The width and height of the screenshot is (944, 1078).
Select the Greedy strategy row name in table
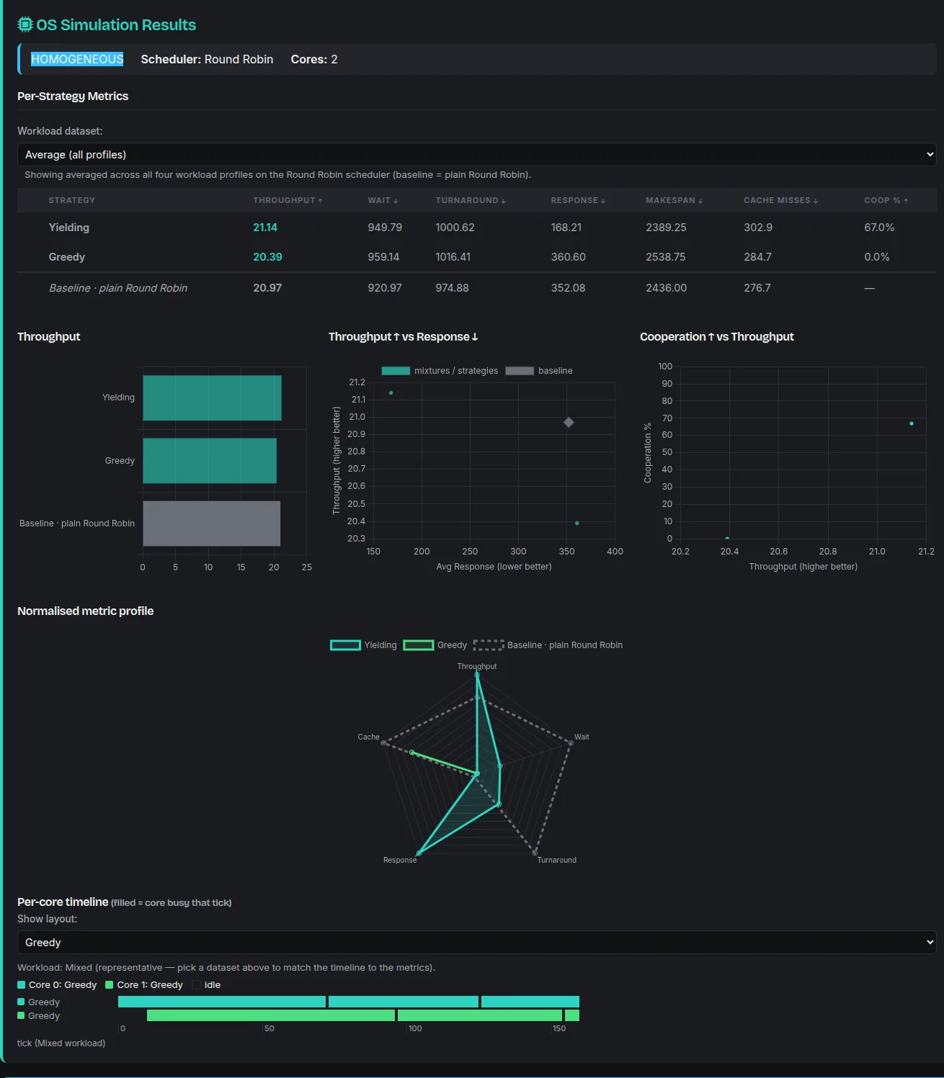tap(67, 257)
